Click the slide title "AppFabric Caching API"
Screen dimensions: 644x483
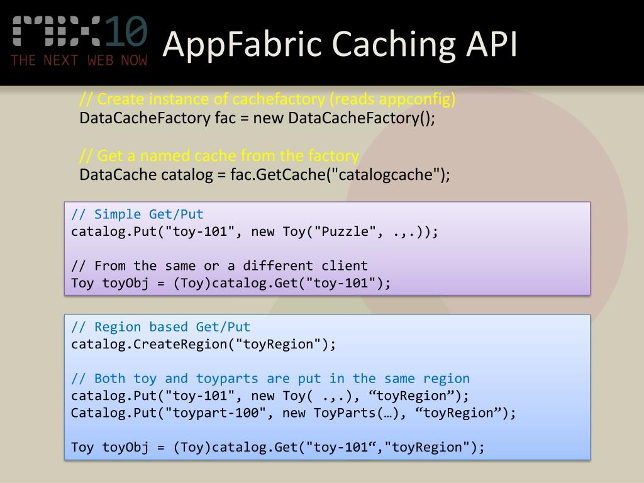340,43
